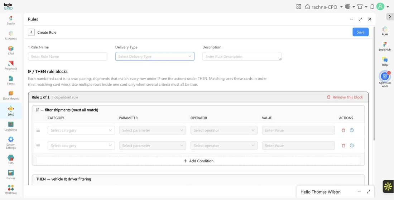This screenshot has height=200, width=394.
Task: Open the Studio module in sidebar
Action: 11,20
